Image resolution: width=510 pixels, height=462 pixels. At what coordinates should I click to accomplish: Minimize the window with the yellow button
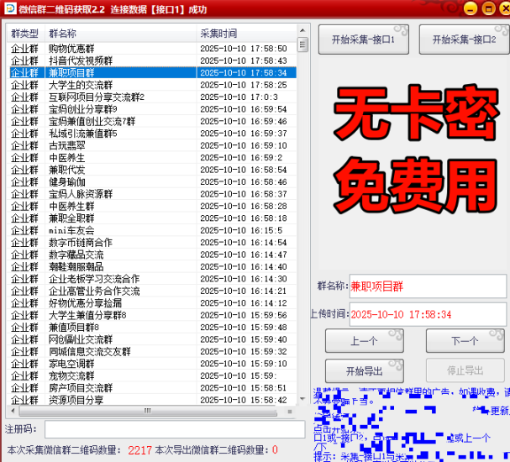click(471, 8)
